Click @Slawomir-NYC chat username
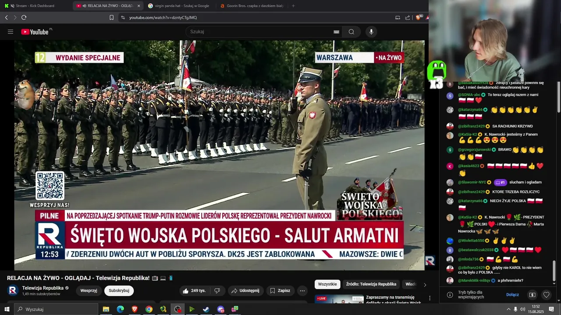 472,182
